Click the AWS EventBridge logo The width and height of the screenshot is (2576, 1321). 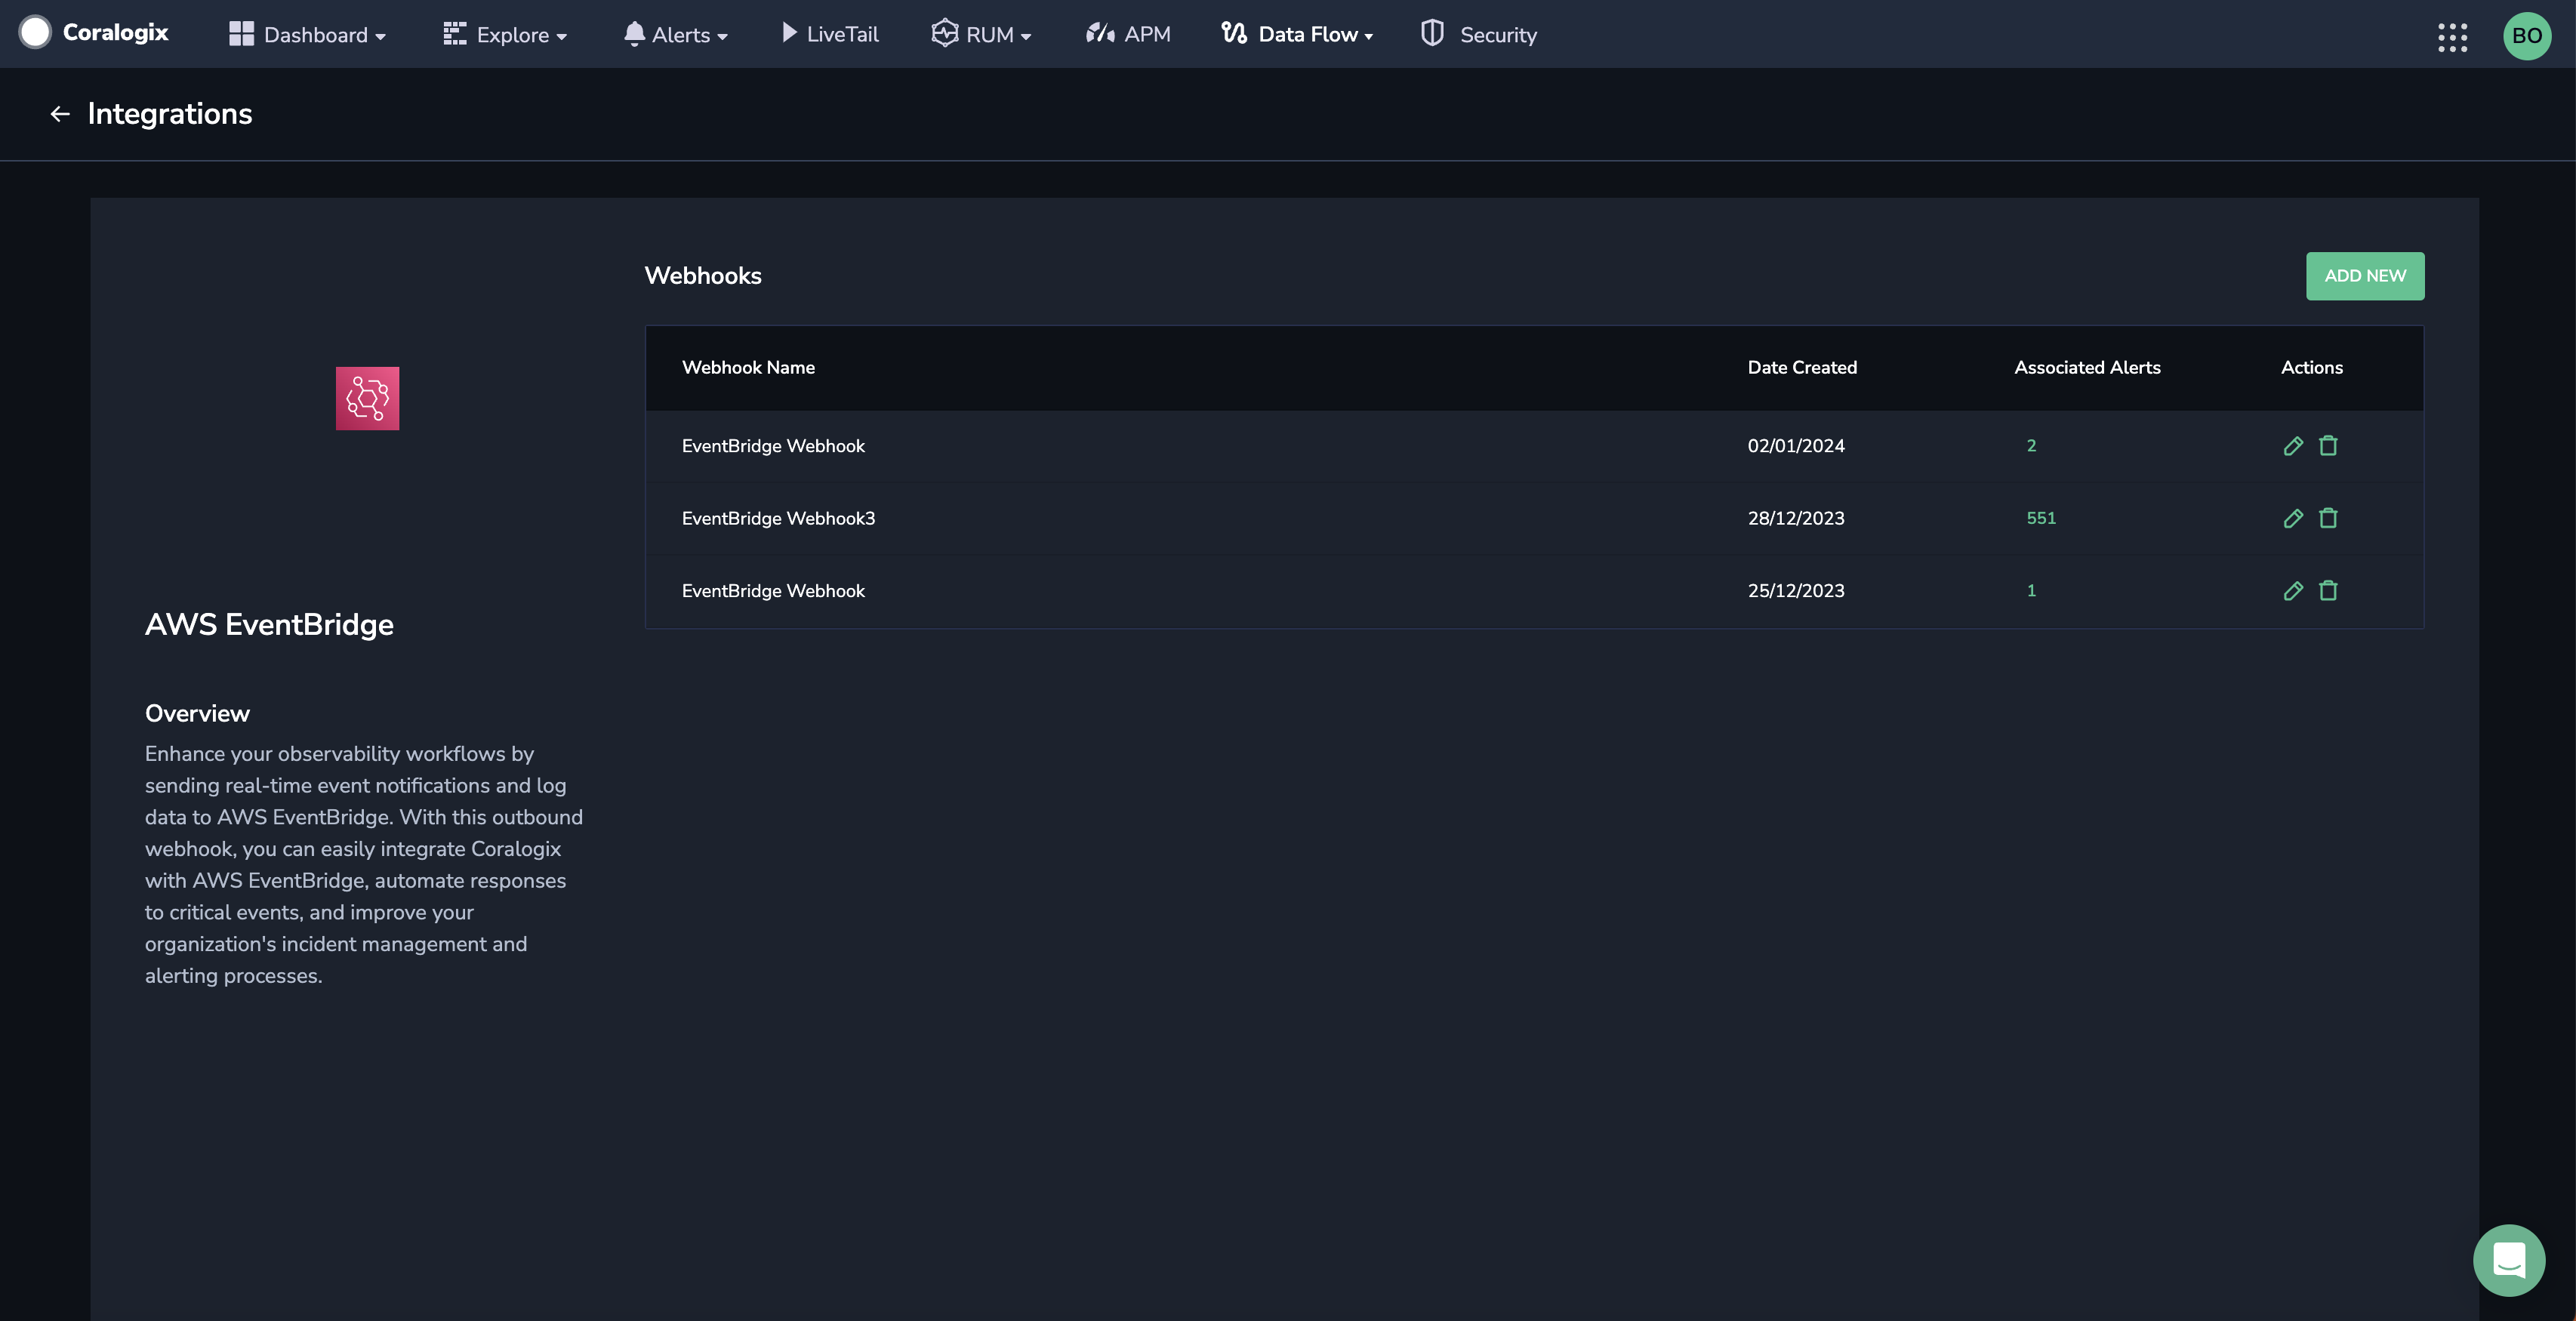[x=367, y=398]
